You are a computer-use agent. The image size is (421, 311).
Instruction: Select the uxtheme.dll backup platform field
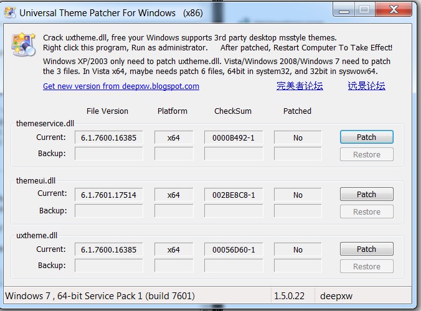pyautogui.click(x=174, y=266)
